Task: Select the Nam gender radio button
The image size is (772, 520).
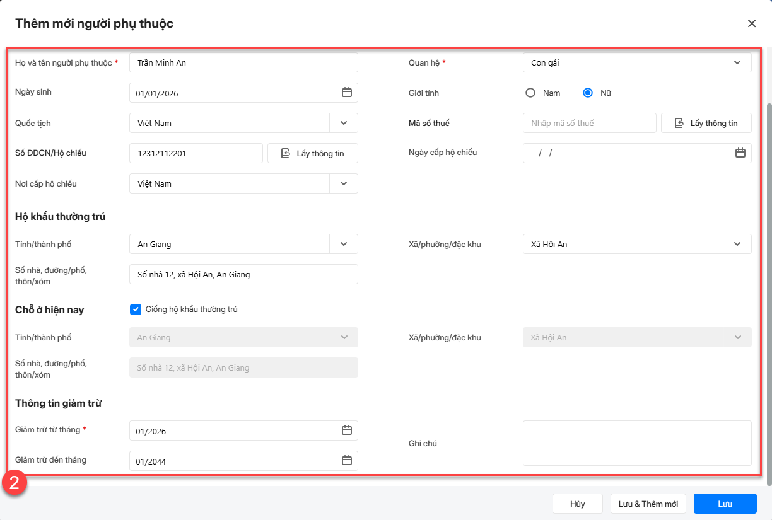Action: (530, 93)
